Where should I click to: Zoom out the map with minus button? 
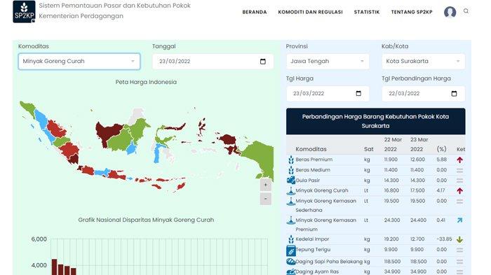click(x=266, y=199)
